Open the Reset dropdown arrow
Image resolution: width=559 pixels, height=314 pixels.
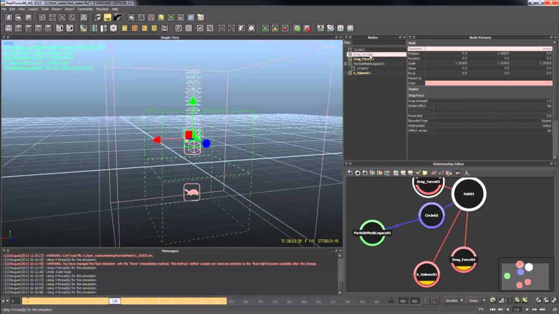coord(484,301)
